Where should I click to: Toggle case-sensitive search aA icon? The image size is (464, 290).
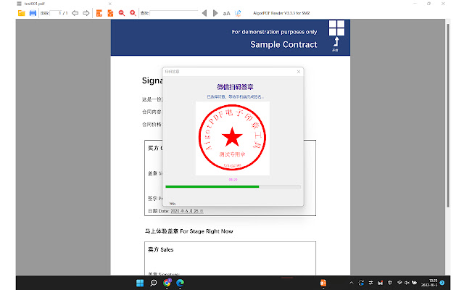[226, 13]
